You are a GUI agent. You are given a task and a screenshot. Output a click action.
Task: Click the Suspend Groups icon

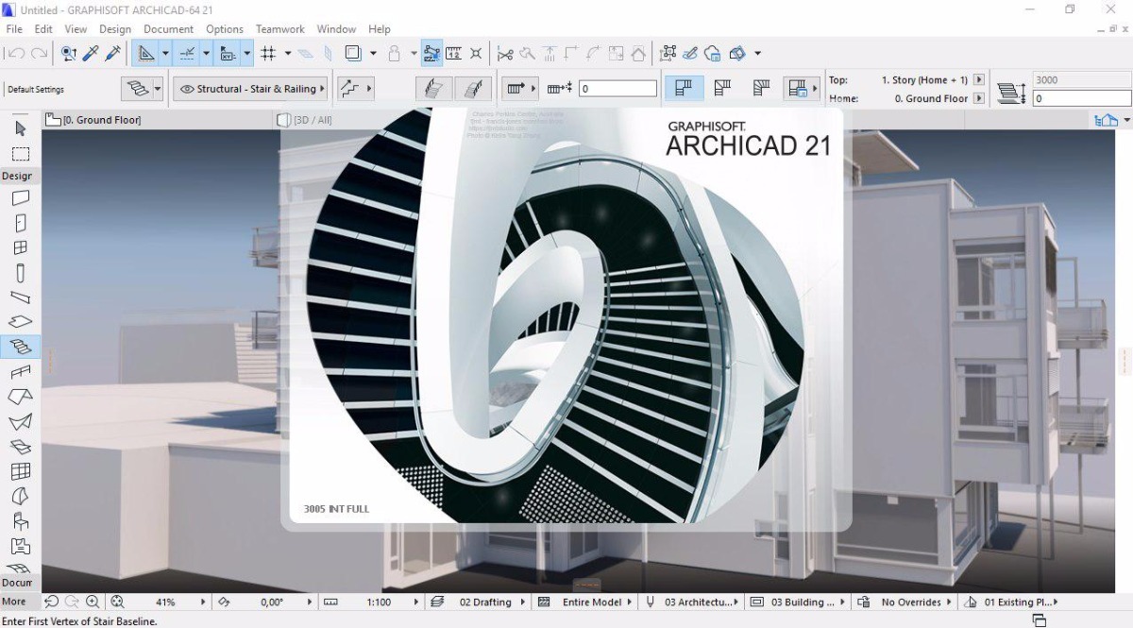coord(668,54)
